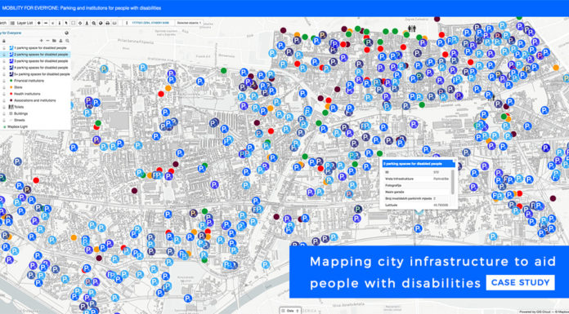
Task: Activate the rectangle select tool
Action: pyautogui.click(x=73, y=23)
